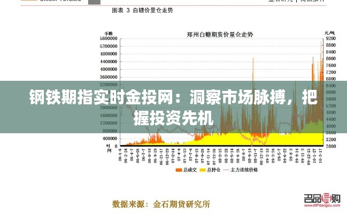Click the orange 总成交 legend swatch
347x214 pixels.
click(x=179, y=170)
